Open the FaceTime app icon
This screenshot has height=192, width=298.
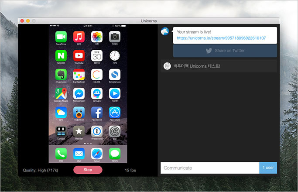(x=61, y=37)
